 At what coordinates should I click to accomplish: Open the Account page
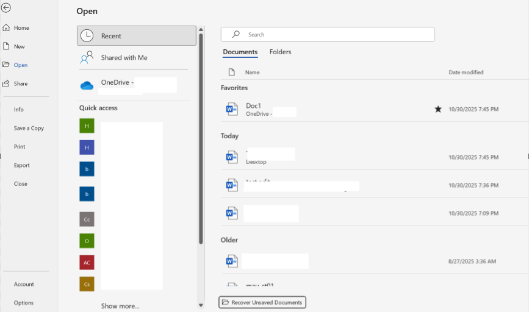(x=24, y=284)
